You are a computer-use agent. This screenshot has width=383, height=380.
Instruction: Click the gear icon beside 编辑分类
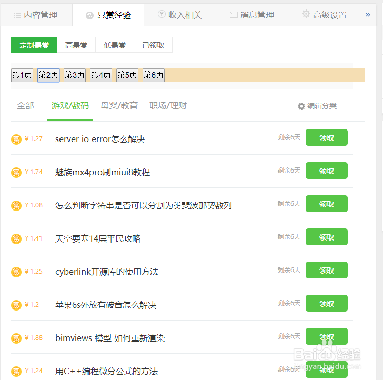point(301,106)
